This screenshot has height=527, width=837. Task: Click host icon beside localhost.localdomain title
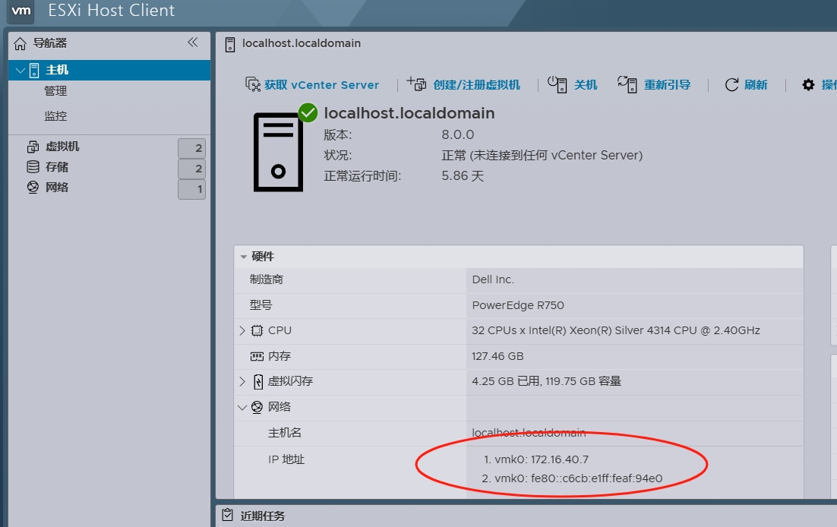point(230,44)
